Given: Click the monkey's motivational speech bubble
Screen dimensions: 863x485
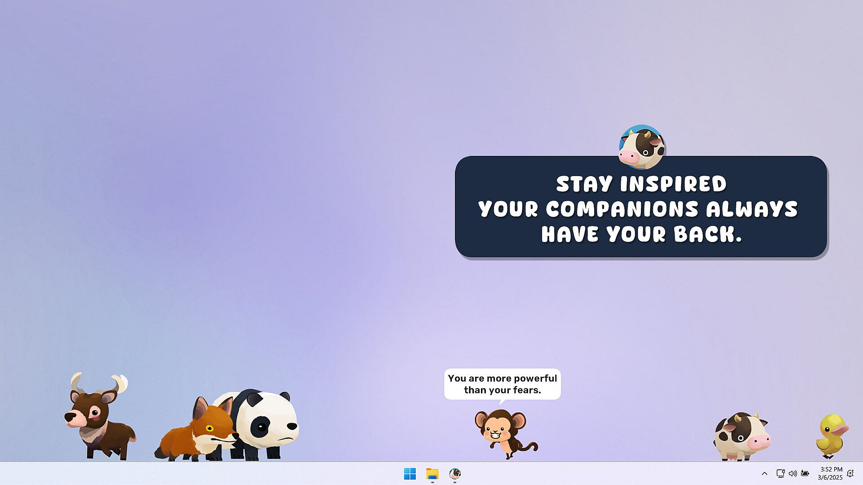Looking at the screenshot, I should point(502,384).
